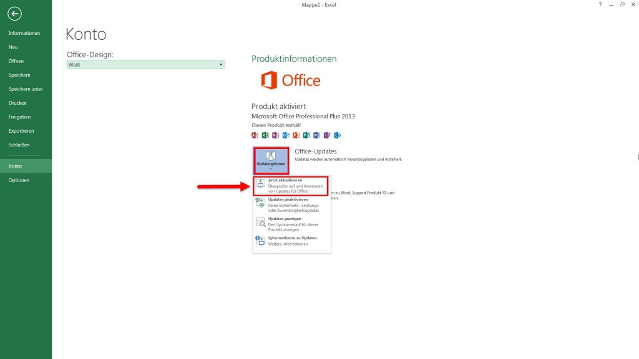Image resolution: width=639 pixels, height=359 pixels.
Task: Switch to the Drucken tab
Action: (17, 103)
